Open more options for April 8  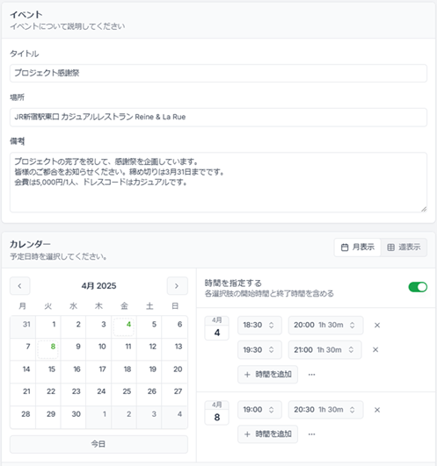point(311,434)
